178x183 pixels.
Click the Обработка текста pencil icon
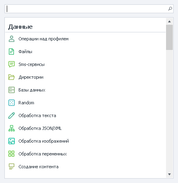click(x=12, y=115)
